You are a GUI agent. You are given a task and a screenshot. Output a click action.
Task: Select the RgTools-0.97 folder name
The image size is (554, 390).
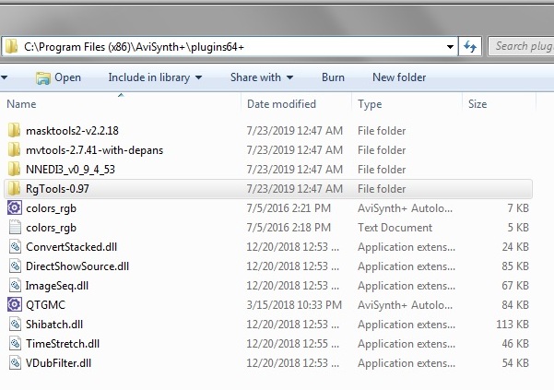(x=57, y=189)
